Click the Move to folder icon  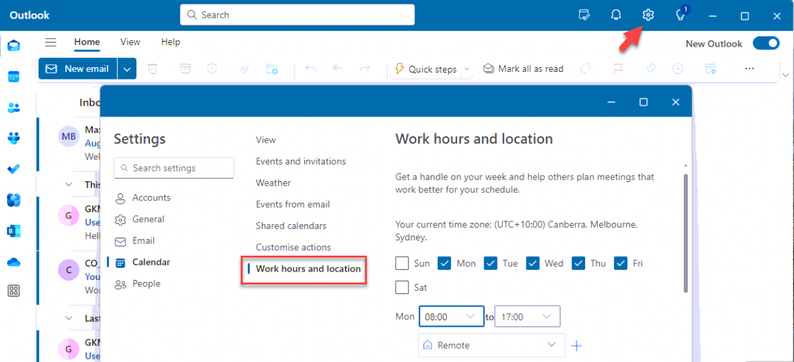272,69
